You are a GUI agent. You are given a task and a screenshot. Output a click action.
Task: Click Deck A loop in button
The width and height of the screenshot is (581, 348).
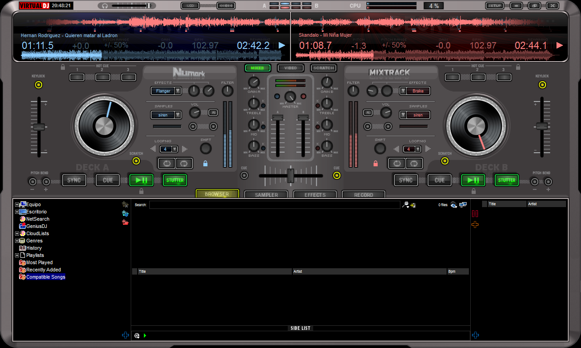pos(167,163)
